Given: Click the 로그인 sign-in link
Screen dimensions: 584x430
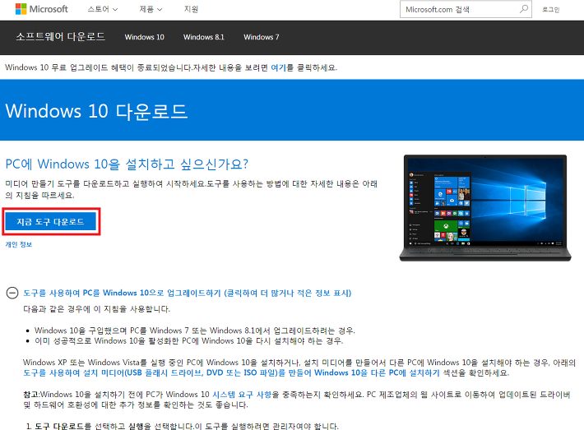Looking at the screenshot, I should [x=551, y=10].
